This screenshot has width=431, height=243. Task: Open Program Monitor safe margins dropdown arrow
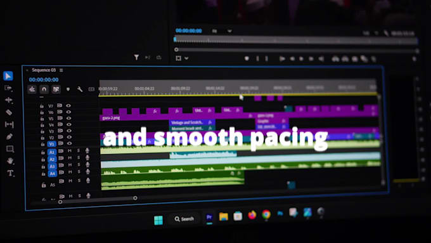coord(186,58)
